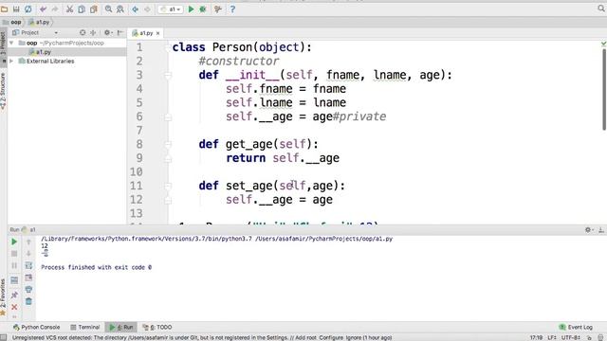Viewport: 607px width, 341px height.
Task: Toggle the Favorites tool window side tab
Action: click(3, 296)
